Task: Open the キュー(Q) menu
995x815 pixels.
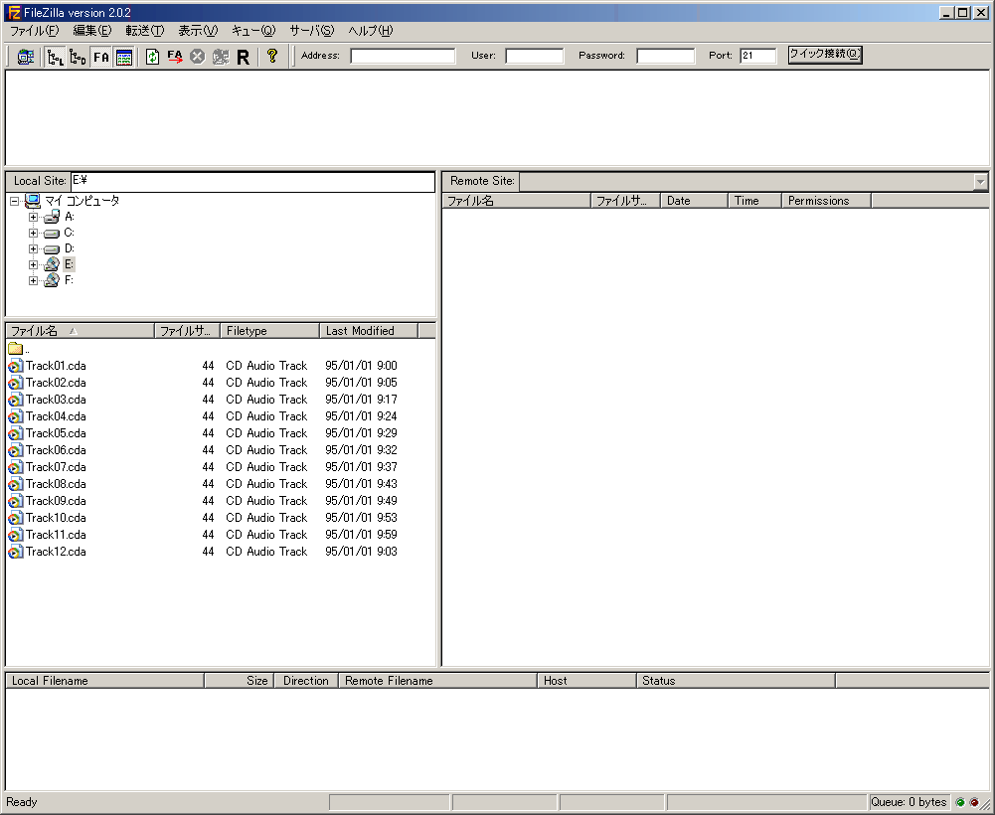Action: [253, 31]
